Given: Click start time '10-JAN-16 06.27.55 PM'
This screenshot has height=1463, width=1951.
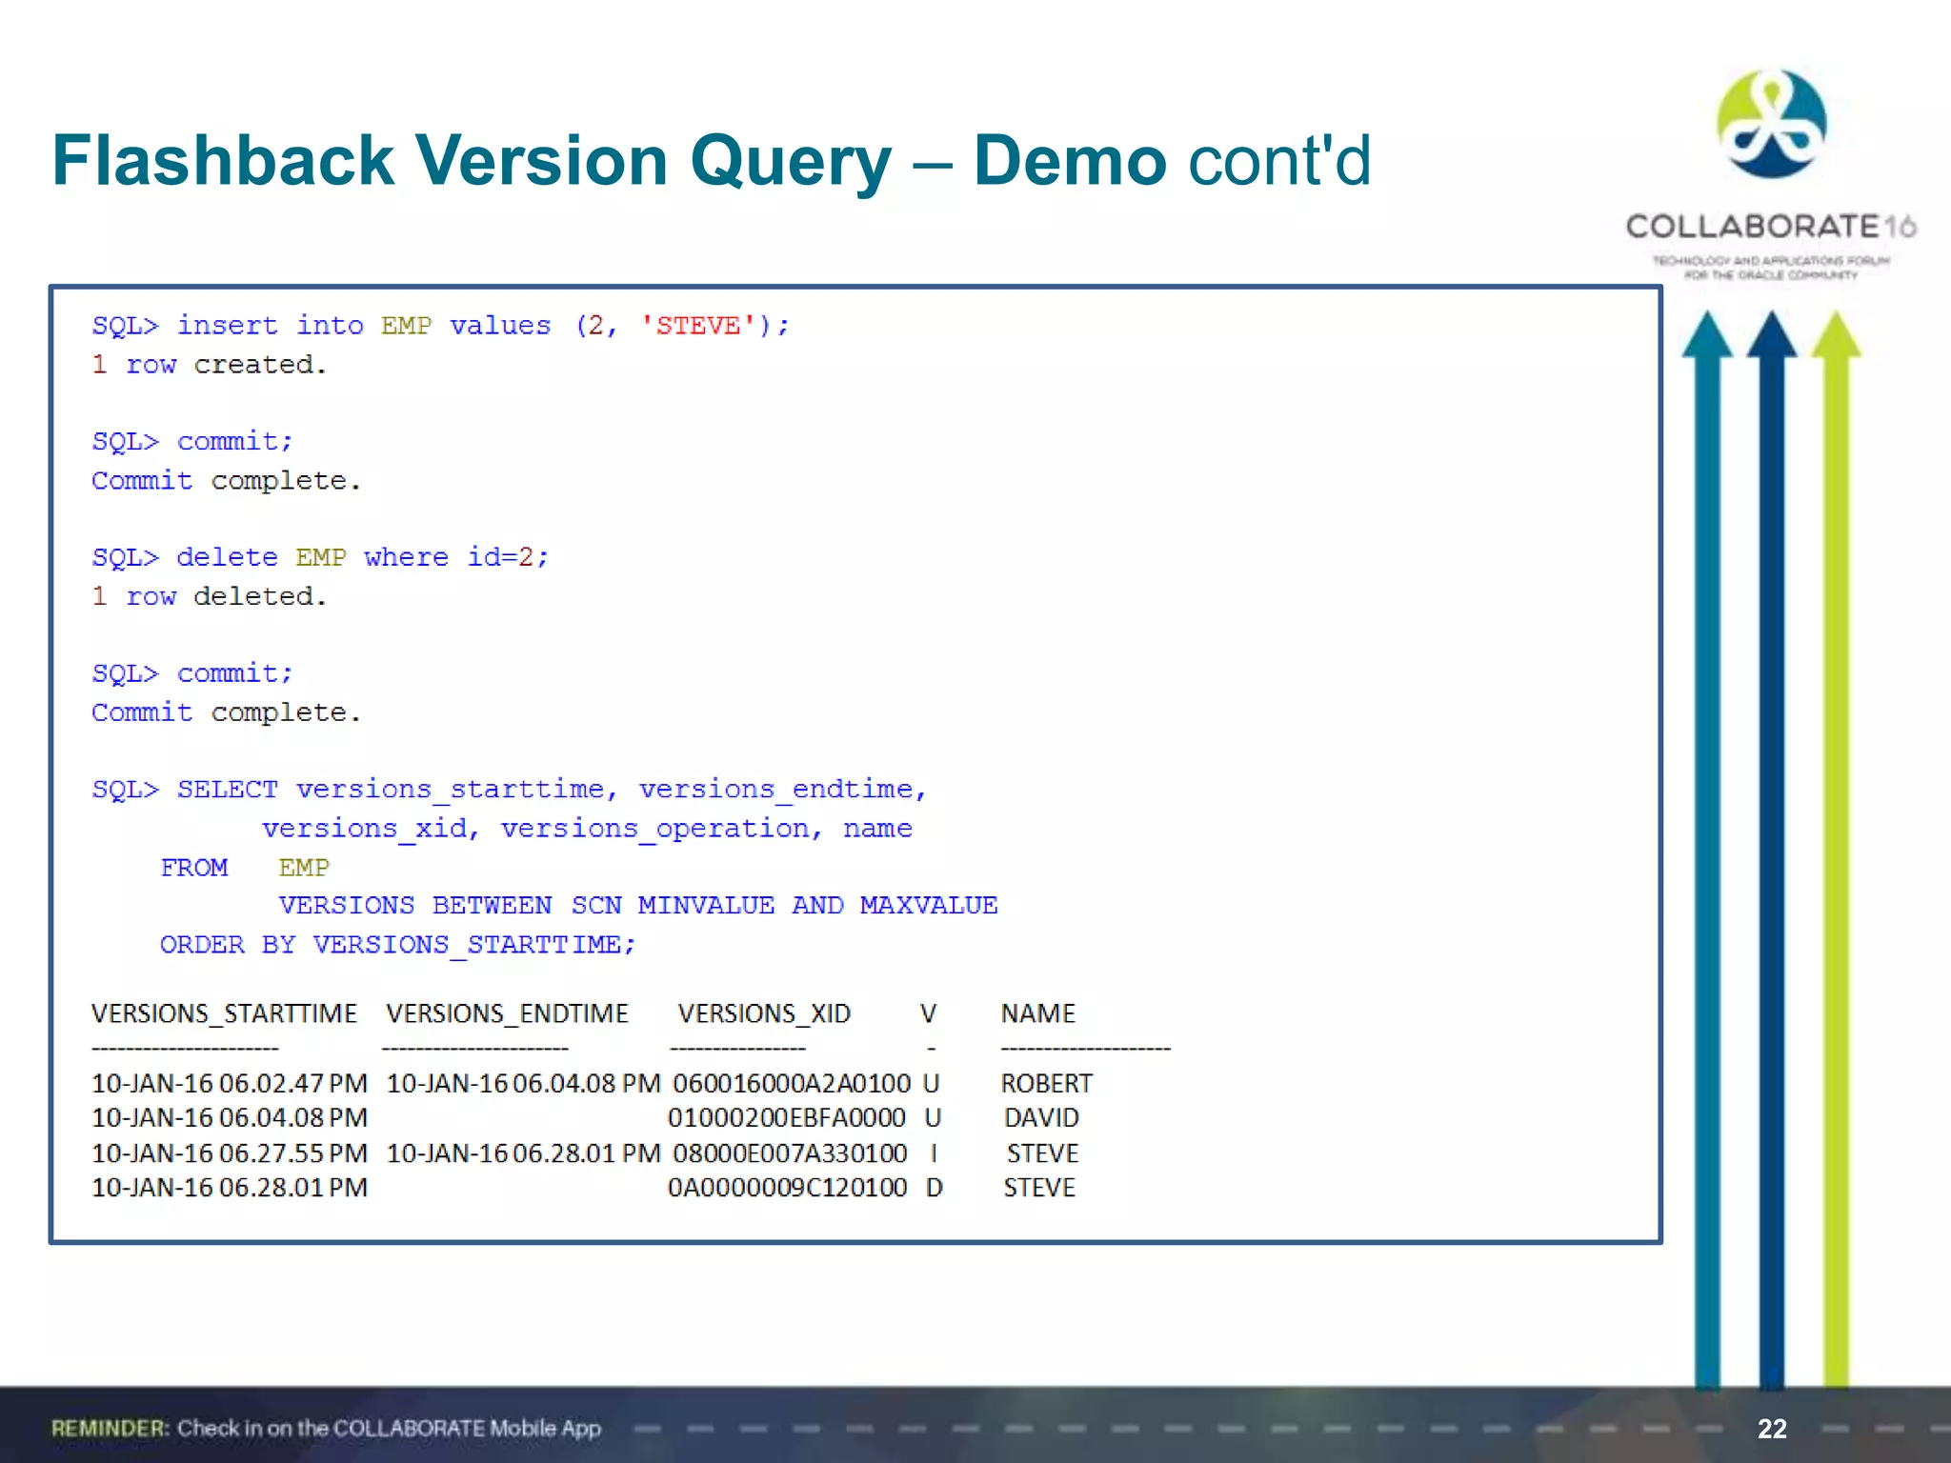Looking at the screenshot, I should [230, 1153].
